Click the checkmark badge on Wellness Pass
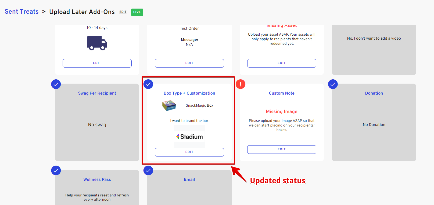The image size is (434, 205). [x=56, y=170]
